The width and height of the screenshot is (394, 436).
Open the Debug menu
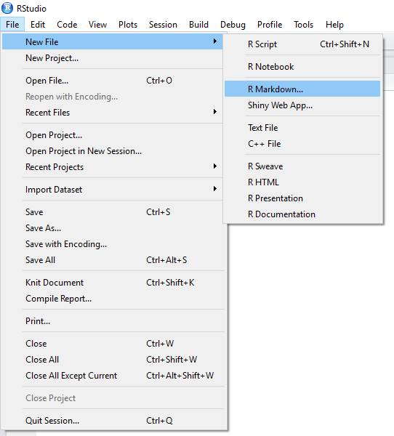(233, 25)
